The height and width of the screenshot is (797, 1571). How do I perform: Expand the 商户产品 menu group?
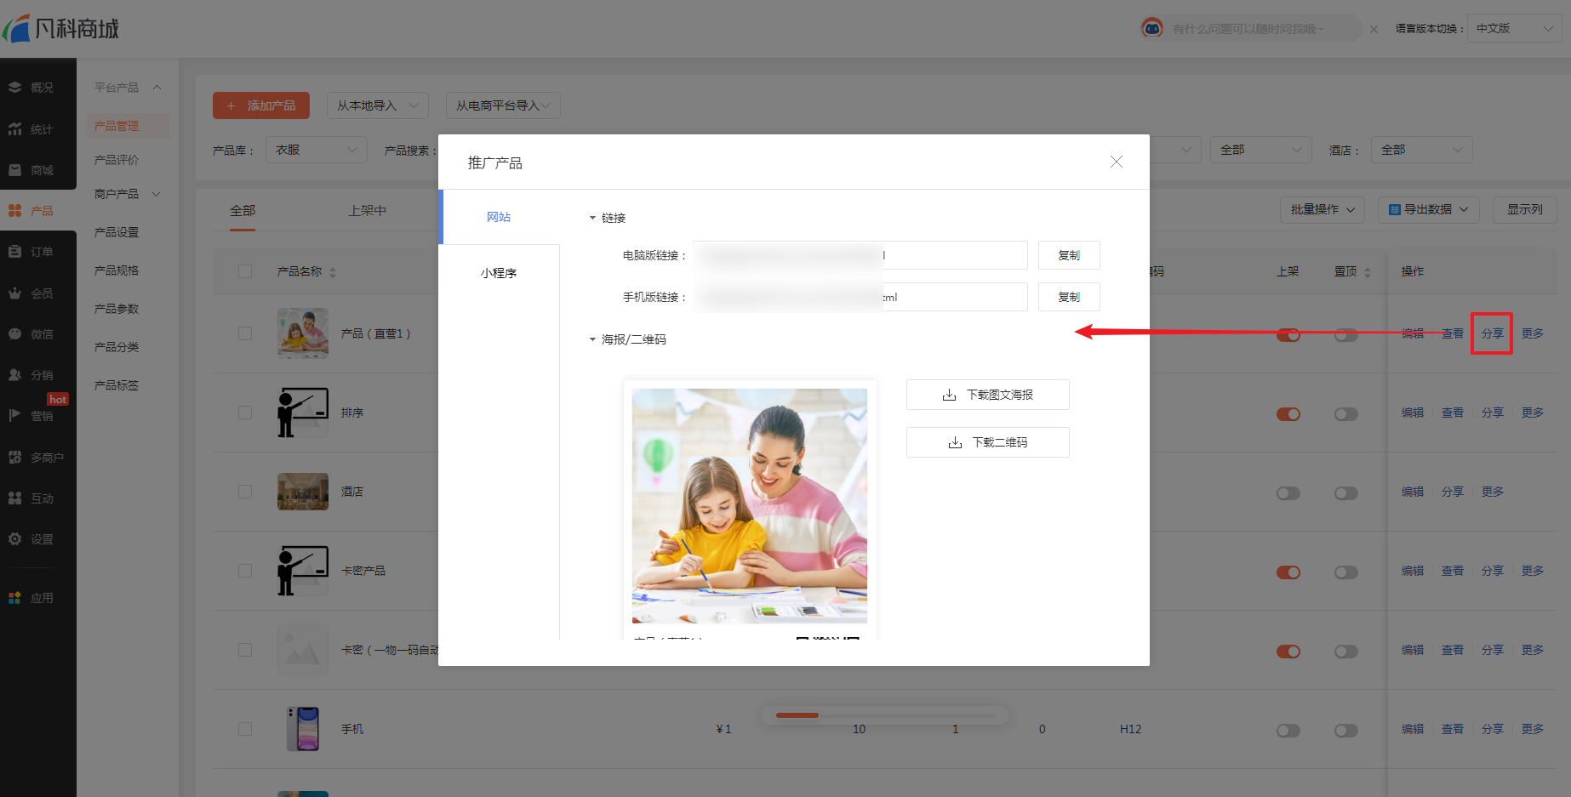click(x=157, y=194)
